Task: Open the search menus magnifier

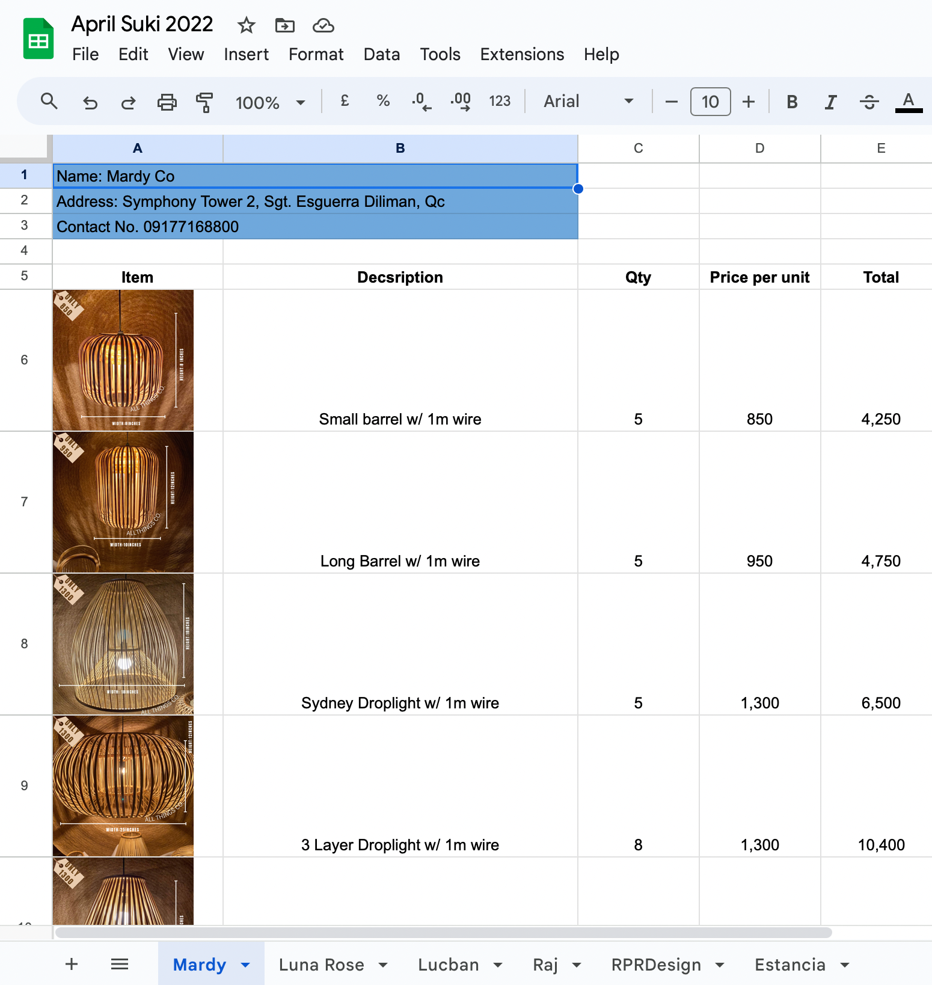Action: 49,101
